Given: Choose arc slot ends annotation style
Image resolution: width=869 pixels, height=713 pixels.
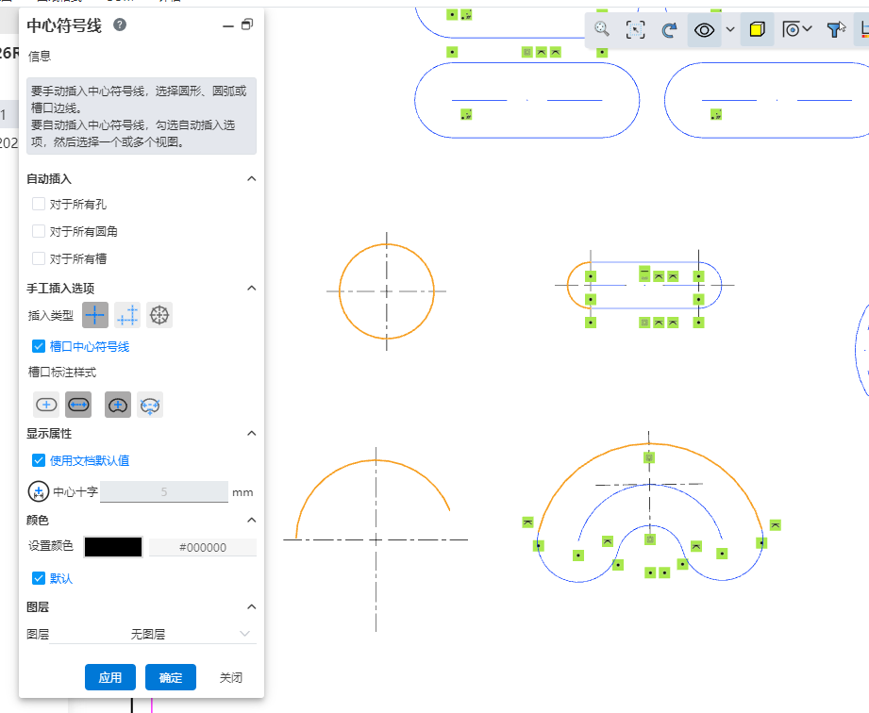Looking at the screenshot, I should pos(150,405).
